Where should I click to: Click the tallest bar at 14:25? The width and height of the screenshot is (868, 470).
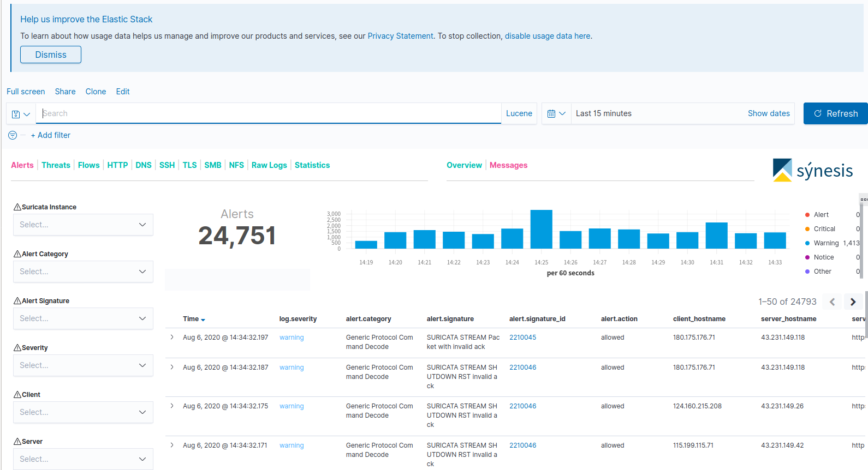(x=541, y=229)
